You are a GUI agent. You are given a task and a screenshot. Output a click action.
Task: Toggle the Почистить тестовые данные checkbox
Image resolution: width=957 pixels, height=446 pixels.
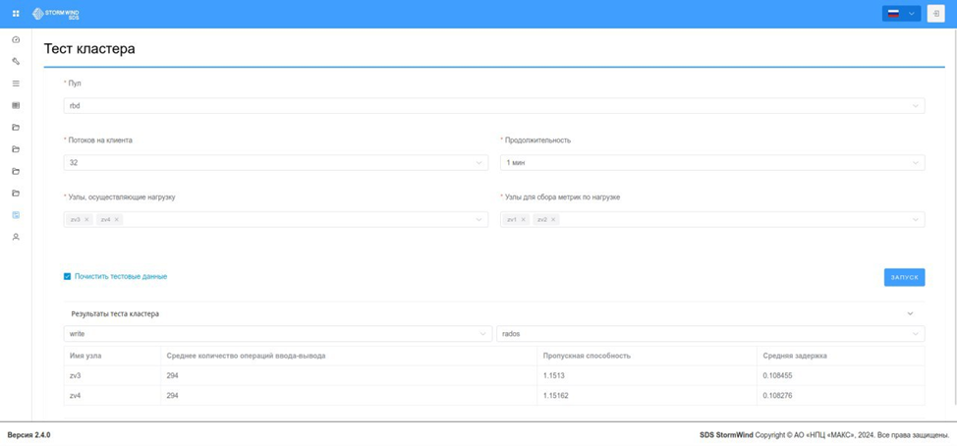[67, 276]
